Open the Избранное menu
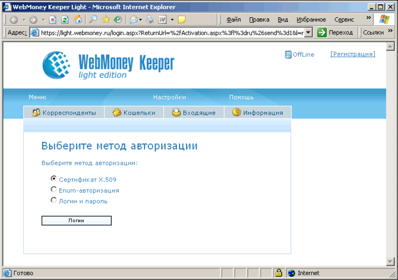Screen dimensions: 398x280 pyautogui.click(x=311, y=20)
